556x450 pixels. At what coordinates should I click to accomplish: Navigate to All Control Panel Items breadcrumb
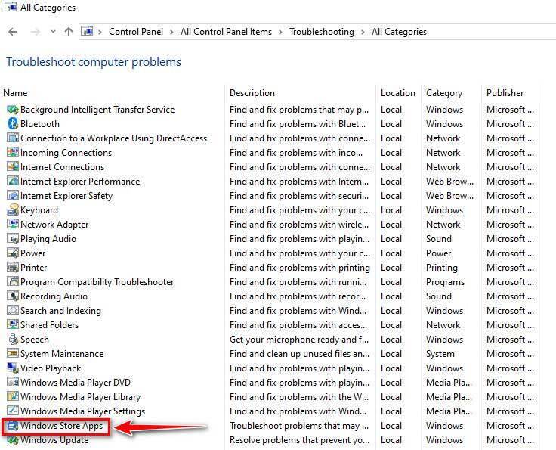click(226, 32)
